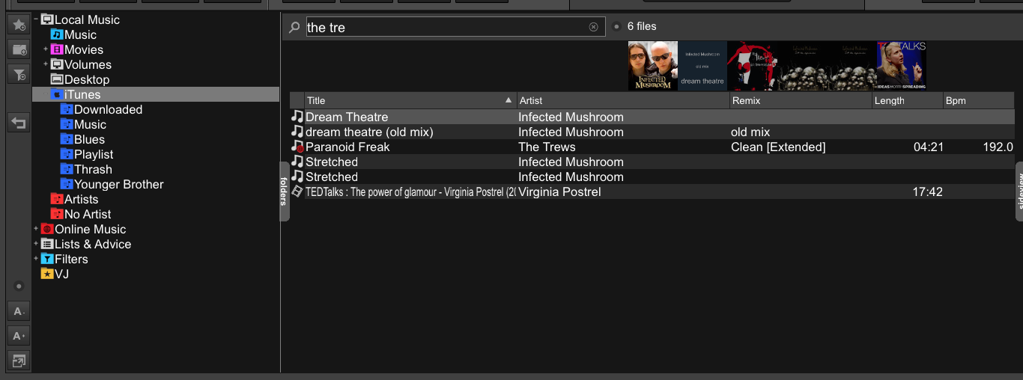This screenshot has width=1023, height=380.
Task: Click the video file icon for TEDTalks row
Action: pos(297,191)
